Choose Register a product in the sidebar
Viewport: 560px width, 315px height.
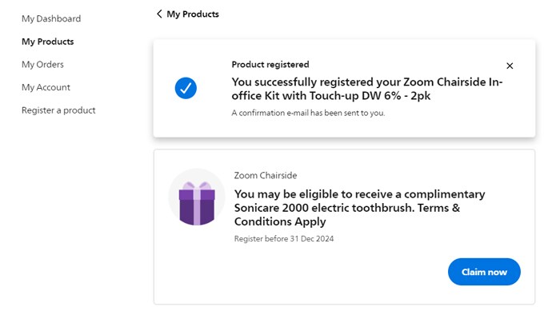tap(58, 110)
